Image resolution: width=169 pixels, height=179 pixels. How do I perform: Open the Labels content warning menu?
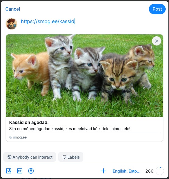[71, 157]
